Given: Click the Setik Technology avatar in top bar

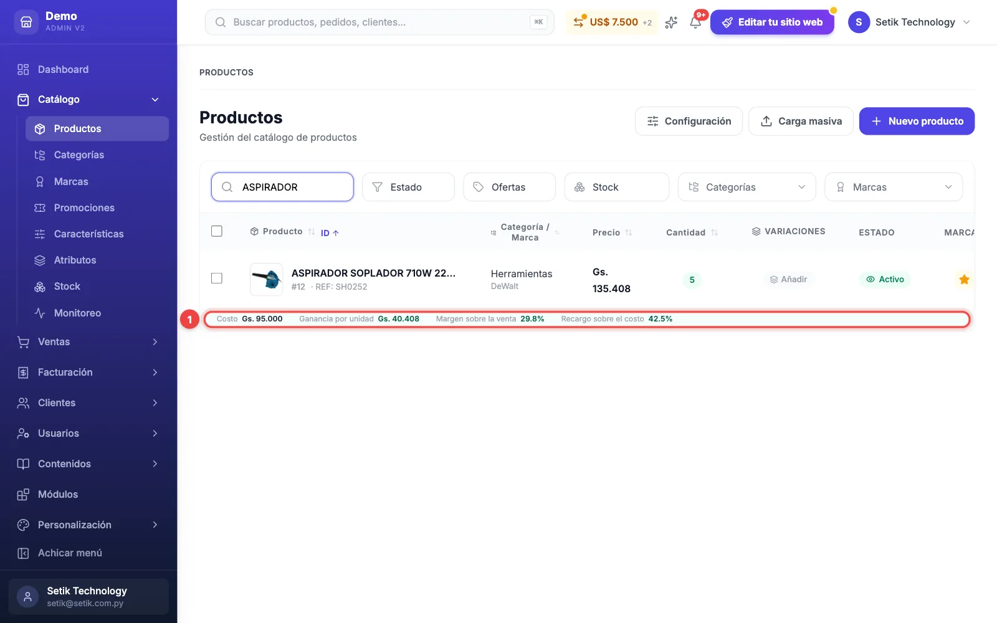Looking at the screenshot, I should coord(859,22).
